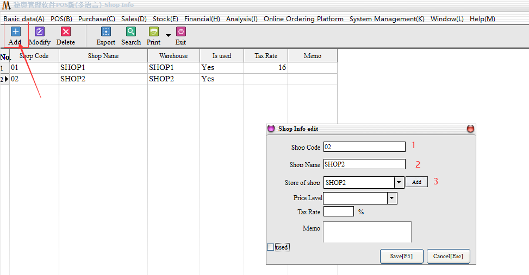Expand the Store of shop dropdown
Screen dimensions: 529x275
click(x=399, y=183)
